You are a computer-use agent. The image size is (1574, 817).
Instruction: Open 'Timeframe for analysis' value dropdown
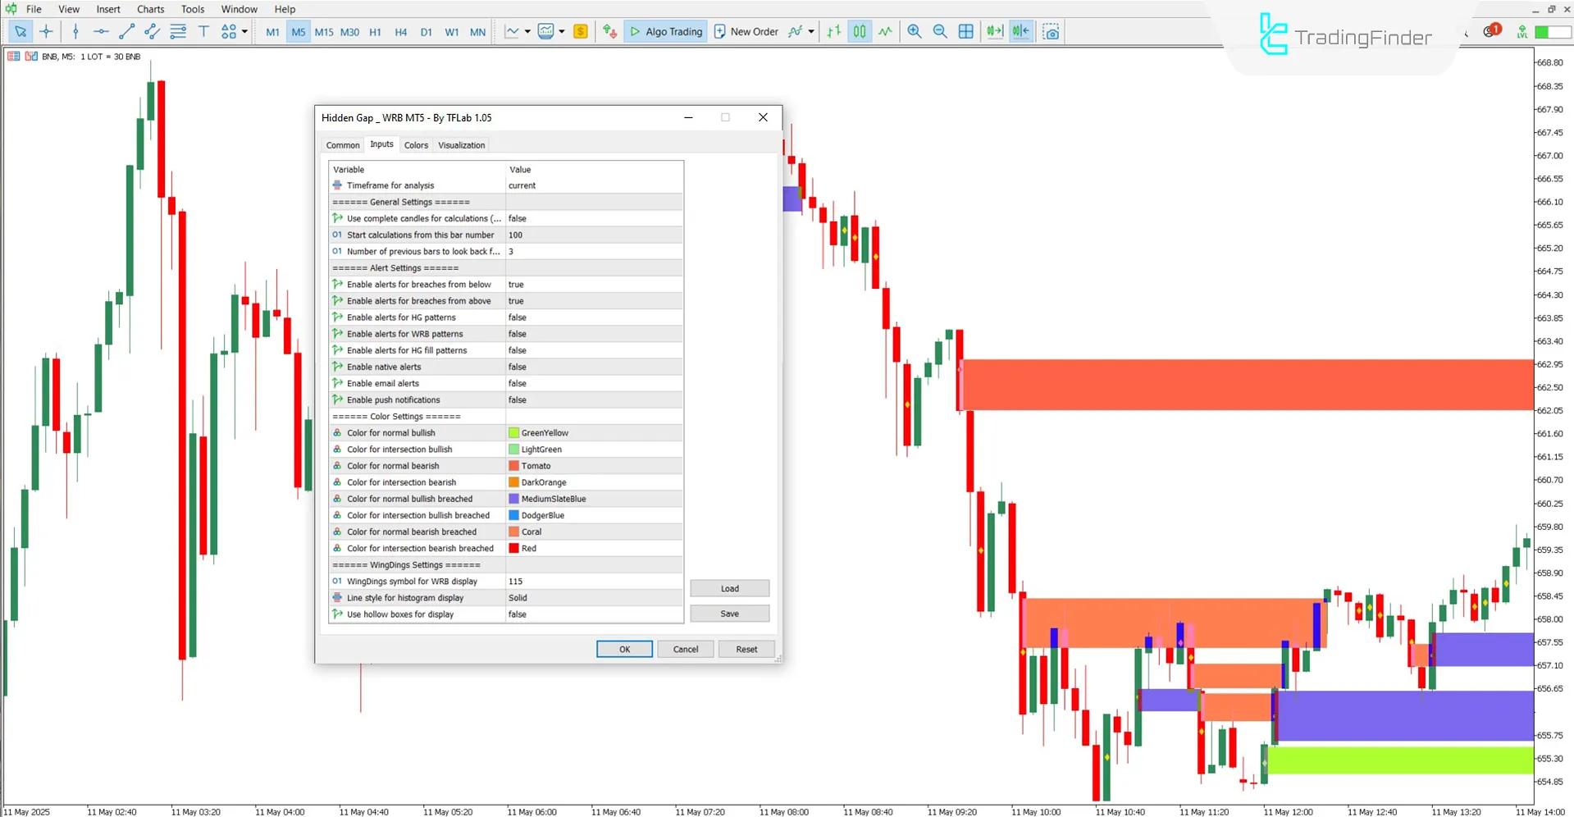[x=593, y=185]
